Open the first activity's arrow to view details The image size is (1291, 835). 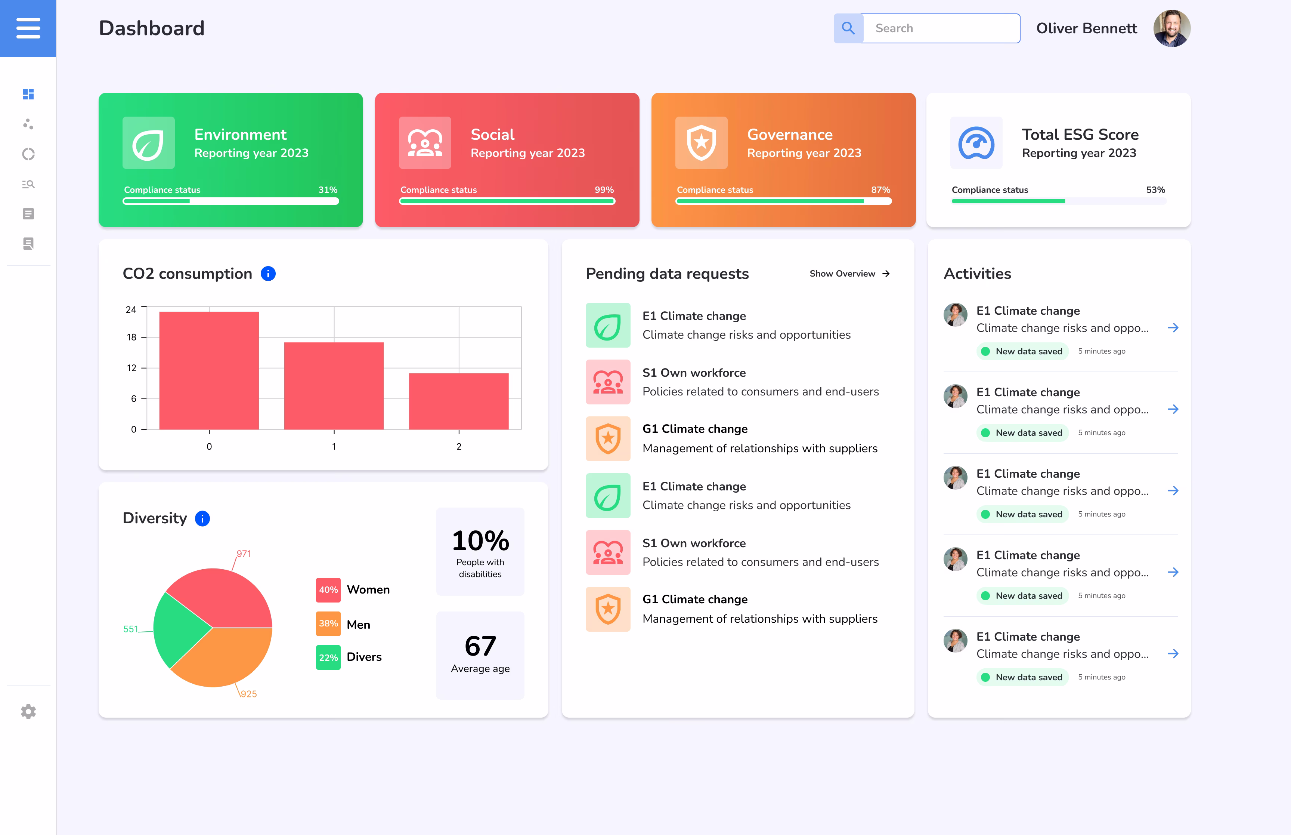click(x=1174, y=327)
